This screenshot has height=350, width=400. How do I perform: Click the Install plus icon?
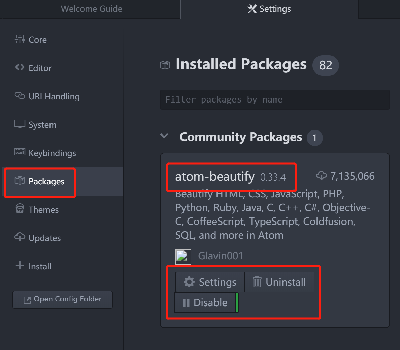pyautogui.click(x=20, y=265)
